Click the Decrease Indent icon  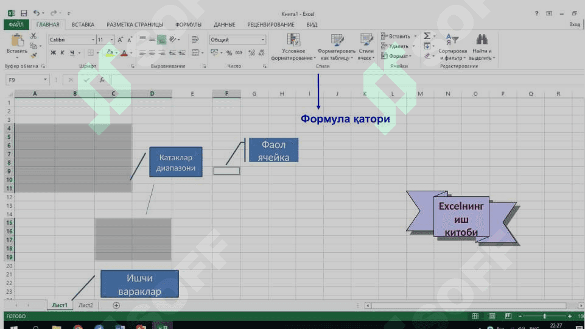point(172,52)
